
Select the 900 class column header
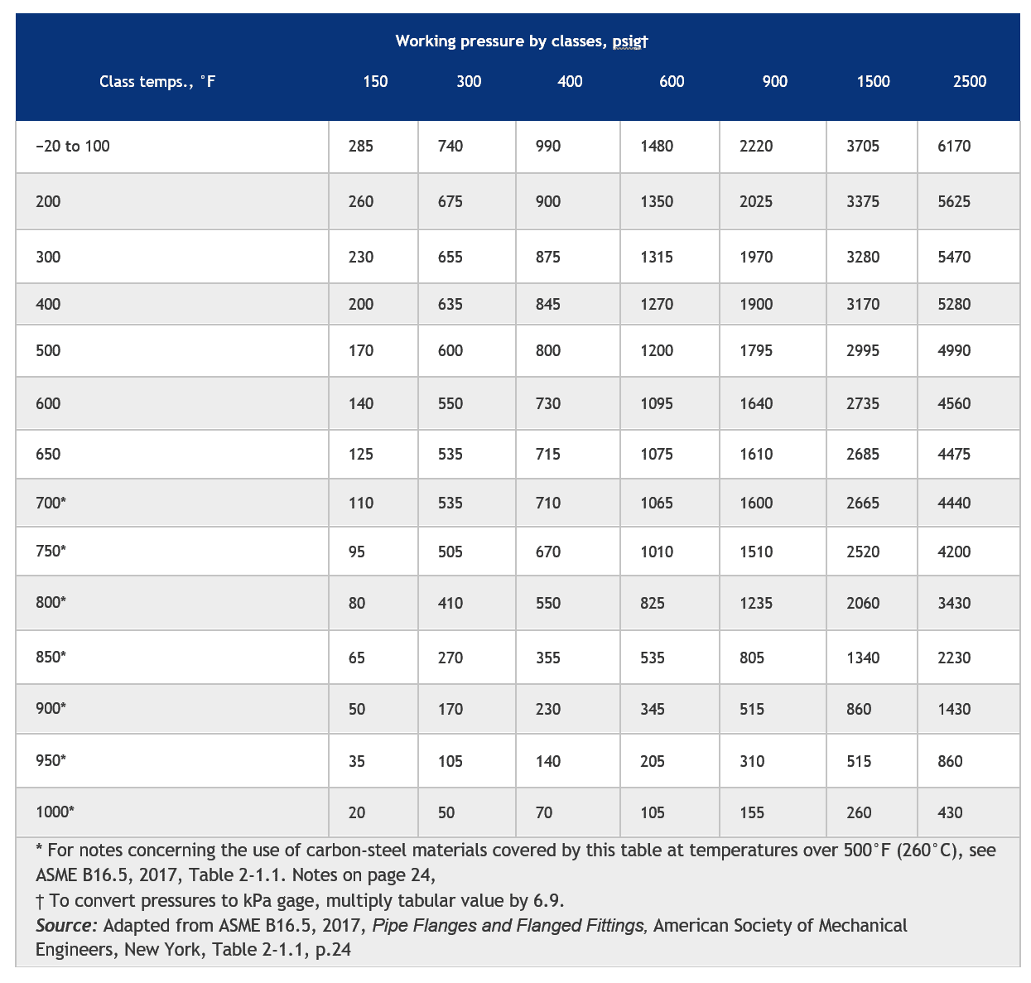pos(775,82)
